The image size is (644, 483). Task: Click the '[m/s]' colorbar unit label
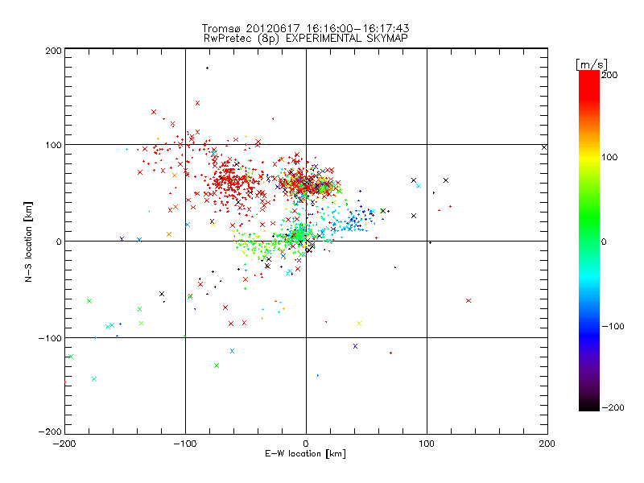(x=592, y=64)
